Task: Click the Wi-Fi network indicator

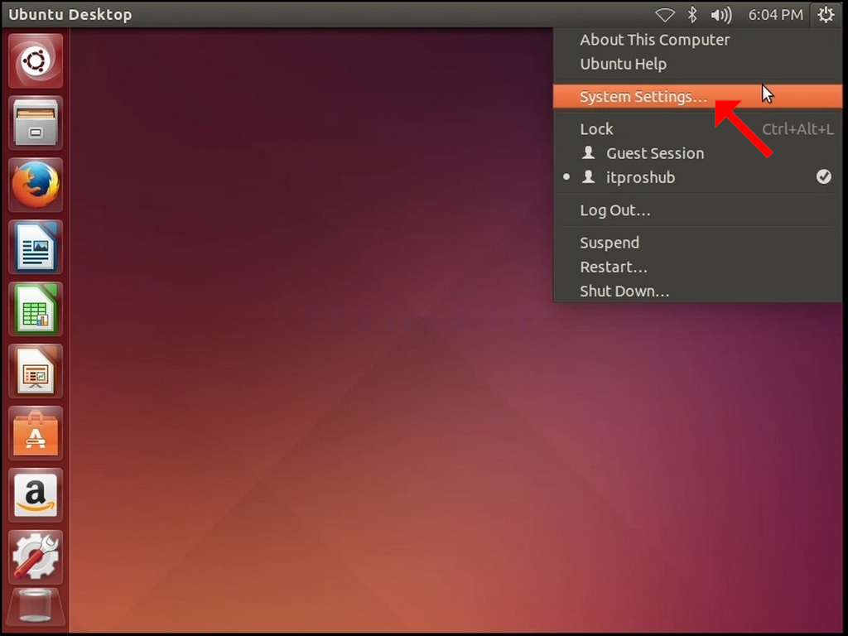Action: click(x=665, y=15)
